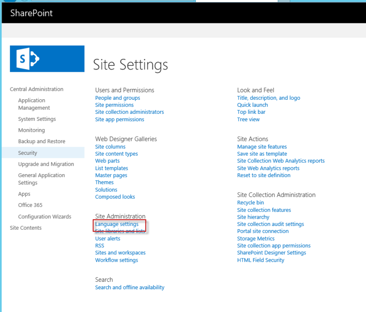The image size is (366, 312).
Task: Open User alerts link
Action: pos(108,238)
